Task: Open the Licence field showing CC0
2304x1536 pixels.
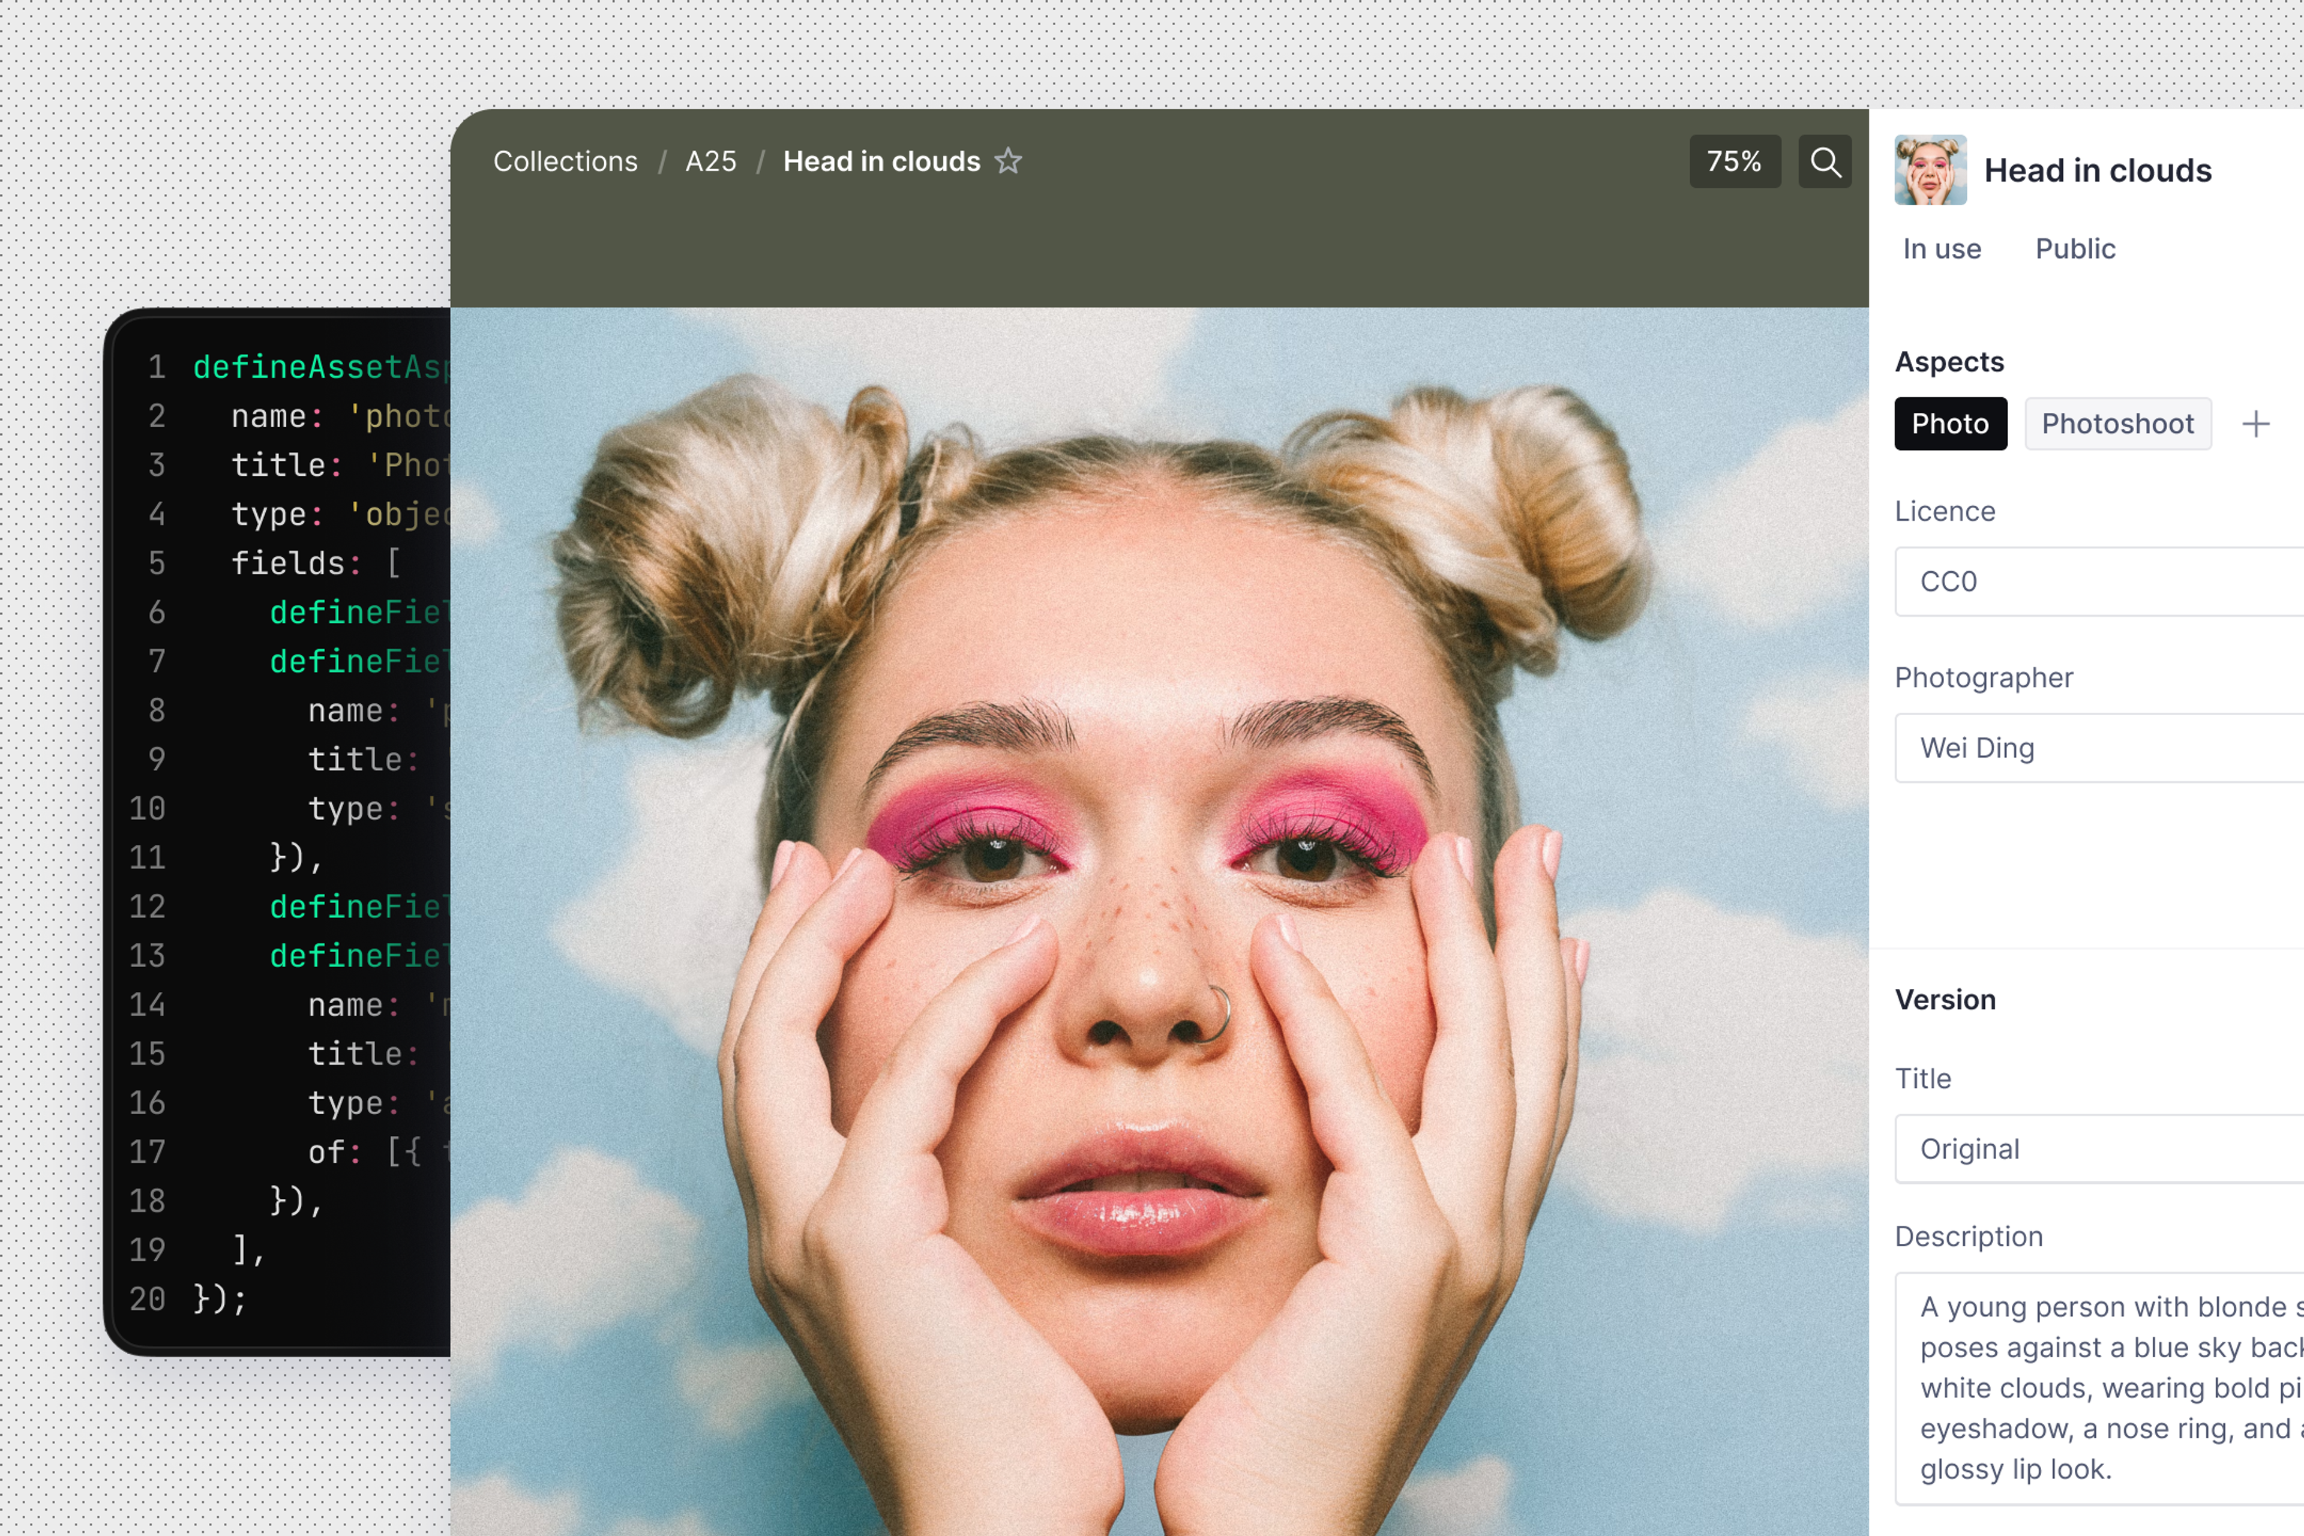Action: pyautogui.click(x=2096, y=582)
